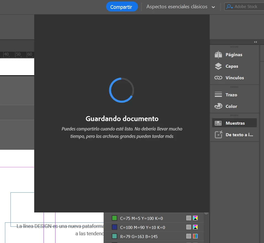Click the Compartir button
The image size is (264, 243).
click(122, 7)
